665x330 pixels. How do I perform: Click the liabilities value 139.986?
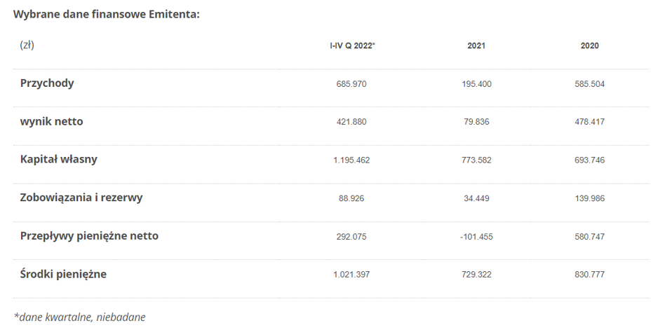589,198
